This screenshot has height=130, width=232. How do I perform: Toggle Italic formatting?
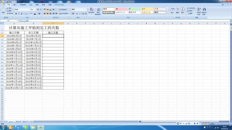(19, 14)
